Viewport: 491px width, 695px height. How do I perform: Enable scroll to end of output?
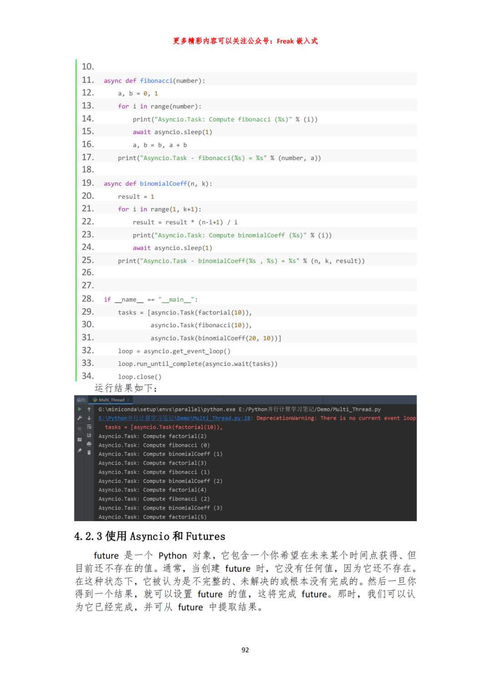pyautogui.click(x=89, y=436)
